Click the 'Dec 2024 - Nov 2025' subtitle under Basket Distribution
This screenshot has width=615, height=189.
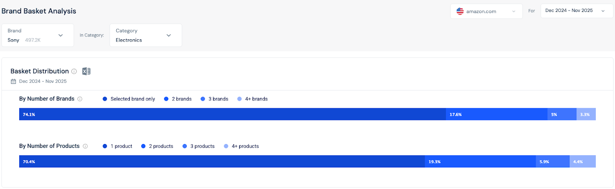point(43,81)
